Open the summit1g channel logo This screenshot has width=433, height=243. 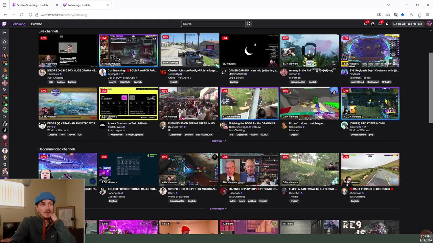pyautogui.click(x=163, y=72)
